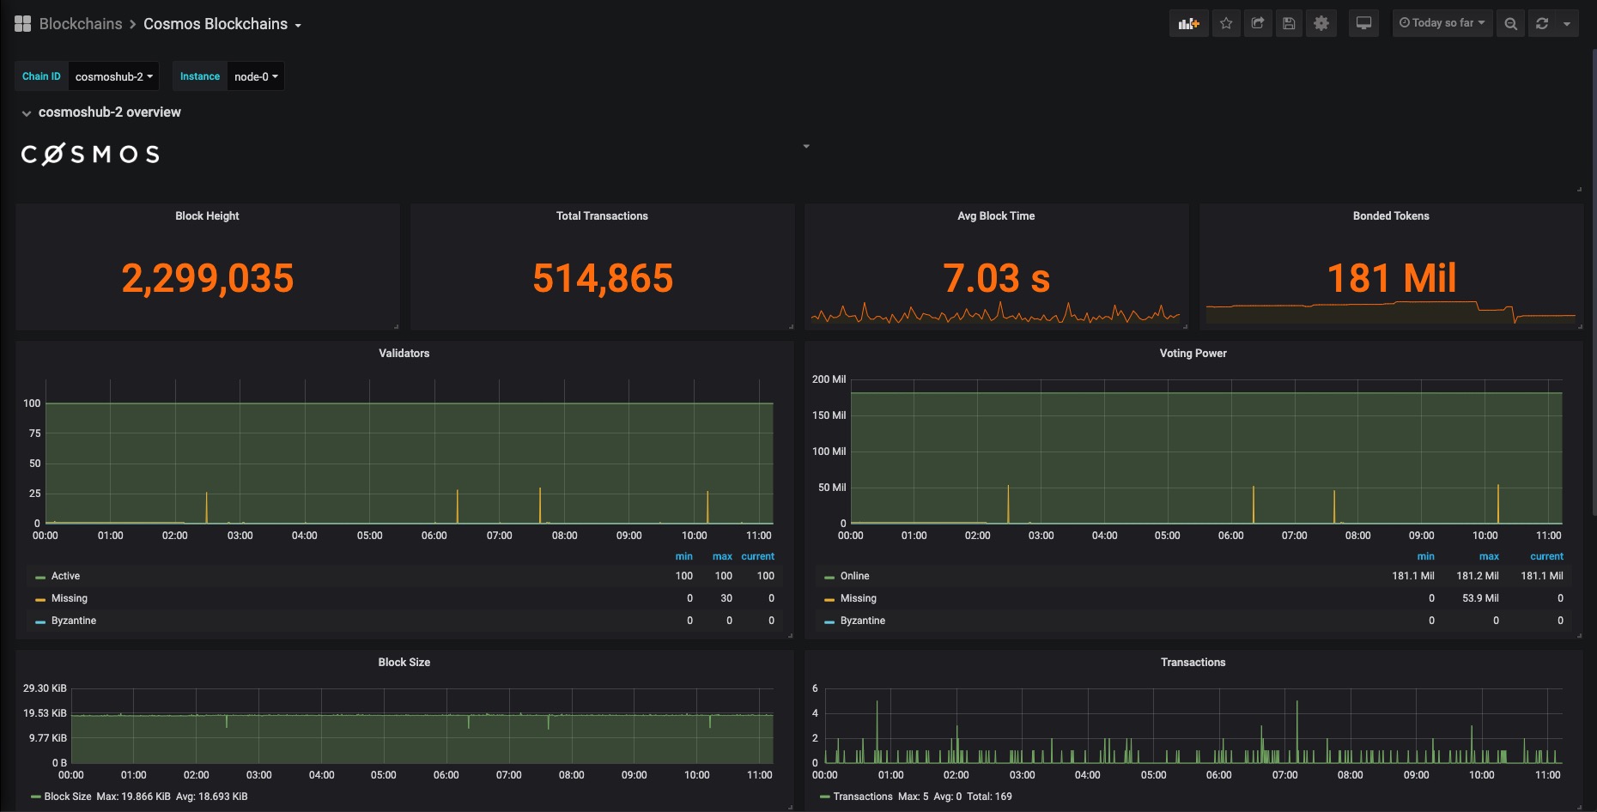Open the Grafana dashboards grid icon
This screenshot has width=1597, height=812.
pyautogui.click(x=23, y=24)
